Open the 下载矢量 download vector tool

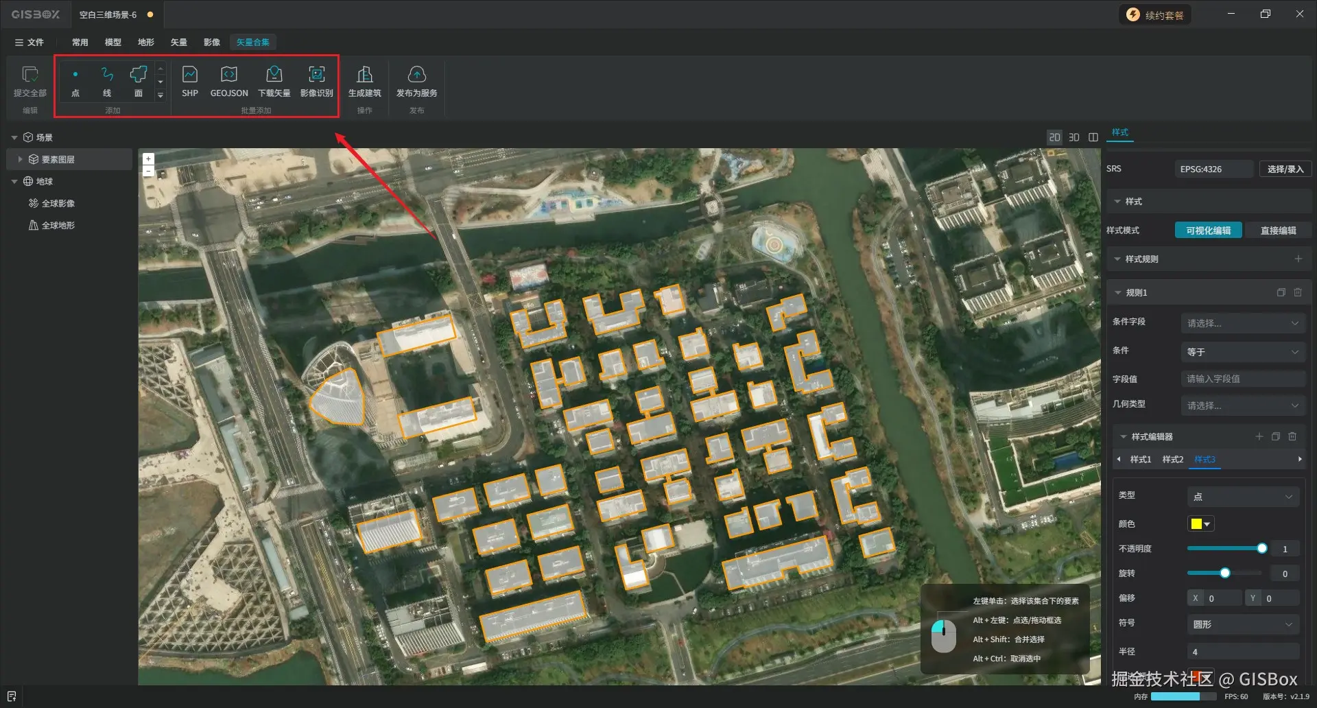click(x=274, y=81)
